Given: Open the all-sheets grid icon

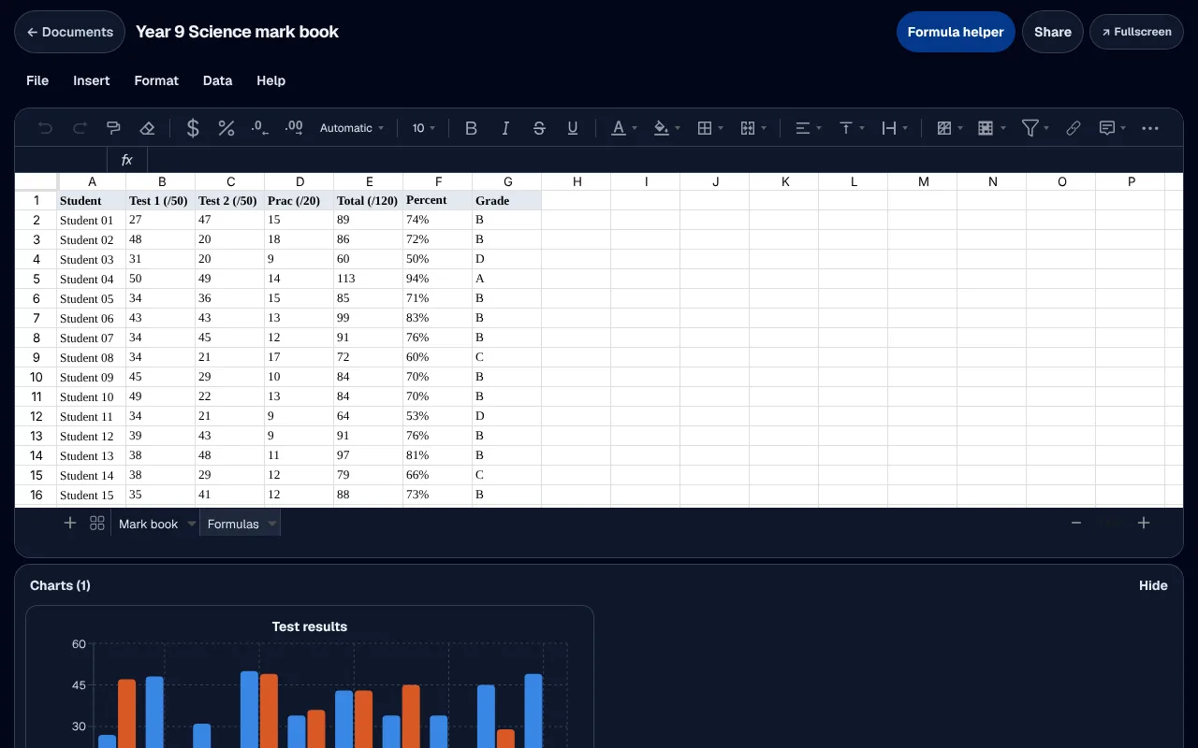Looking at the screenshot, I should [x=97, y=523].
